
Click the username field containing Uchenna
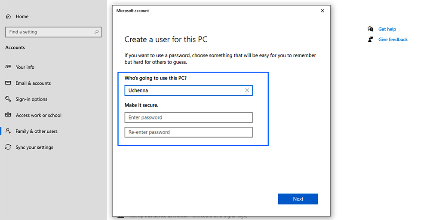183,91
